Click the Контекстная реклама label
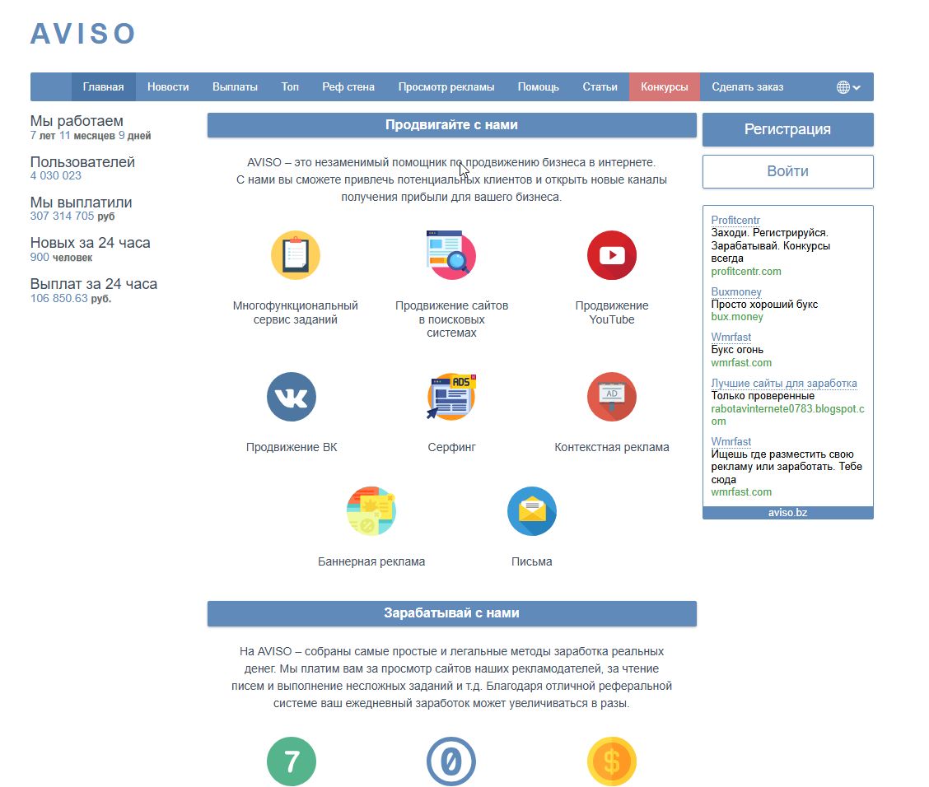This screenshot has width=929, height=787. [612, 448]
